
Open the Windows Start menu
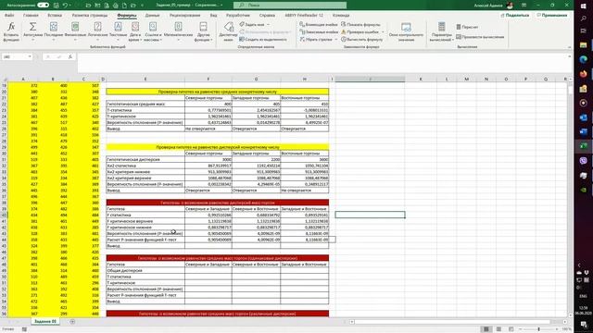tap(583, 6)
